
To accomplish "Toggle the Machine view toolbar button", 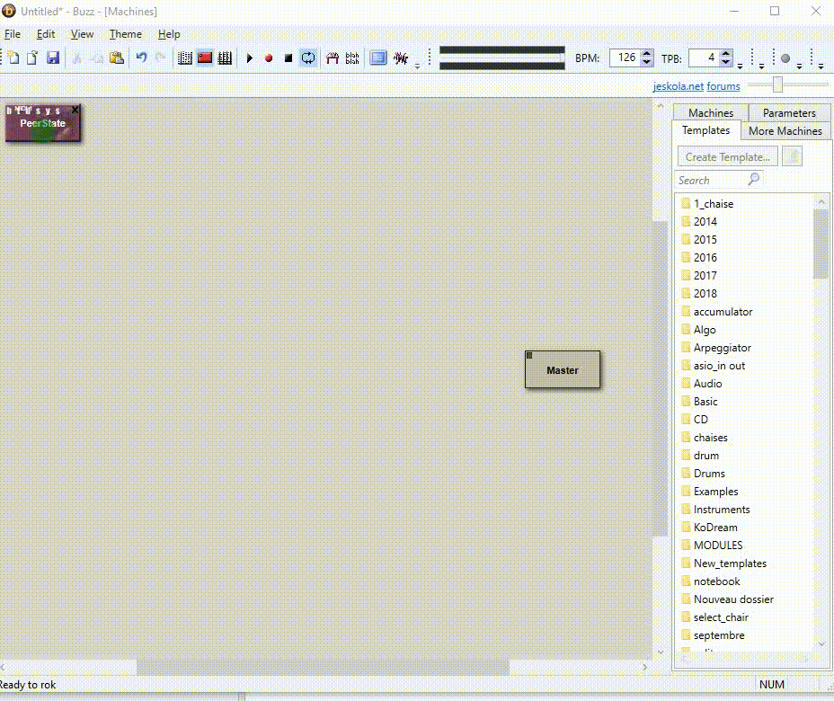I will (205, 58).
